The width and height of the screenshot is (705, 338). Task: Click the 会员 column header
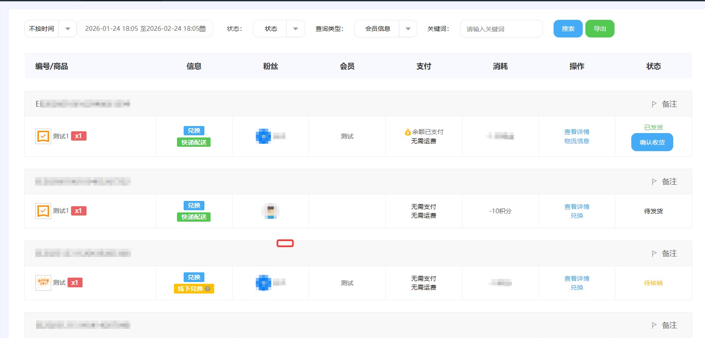coord(347,66)
